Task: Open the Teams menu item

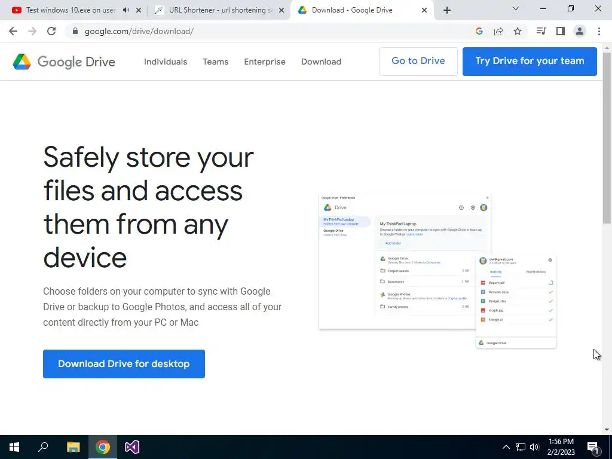Action: pyautogui.click(x=215, y=62)
